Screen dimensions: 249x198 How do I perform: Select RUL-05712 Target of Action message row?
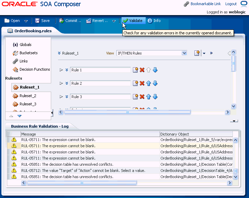(120, 171)
